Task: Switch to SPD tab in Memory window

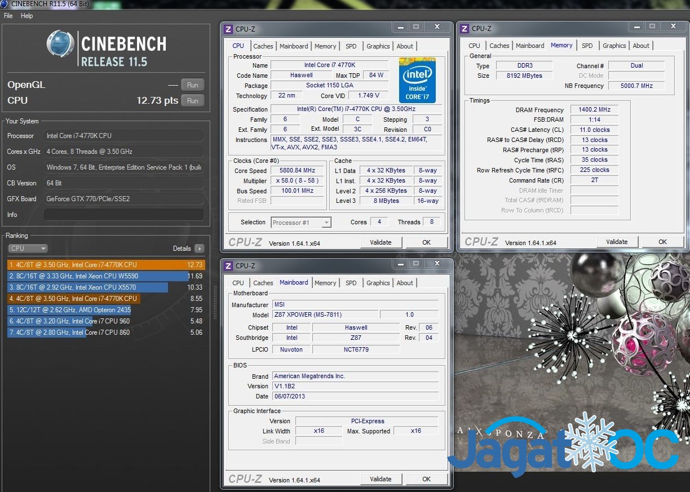Action: pos(587,46)
